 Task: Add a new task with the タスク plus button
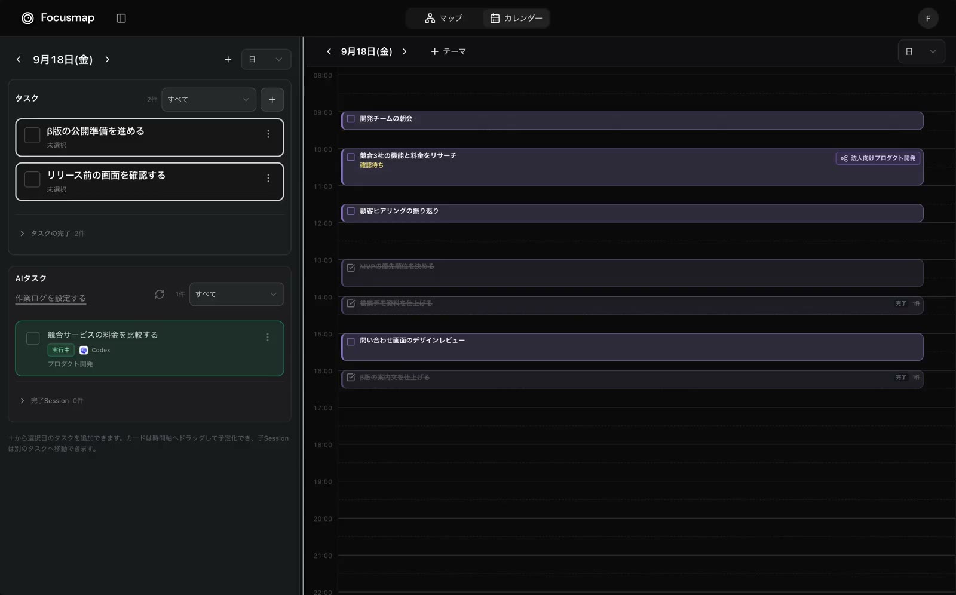tap(272, 100)
